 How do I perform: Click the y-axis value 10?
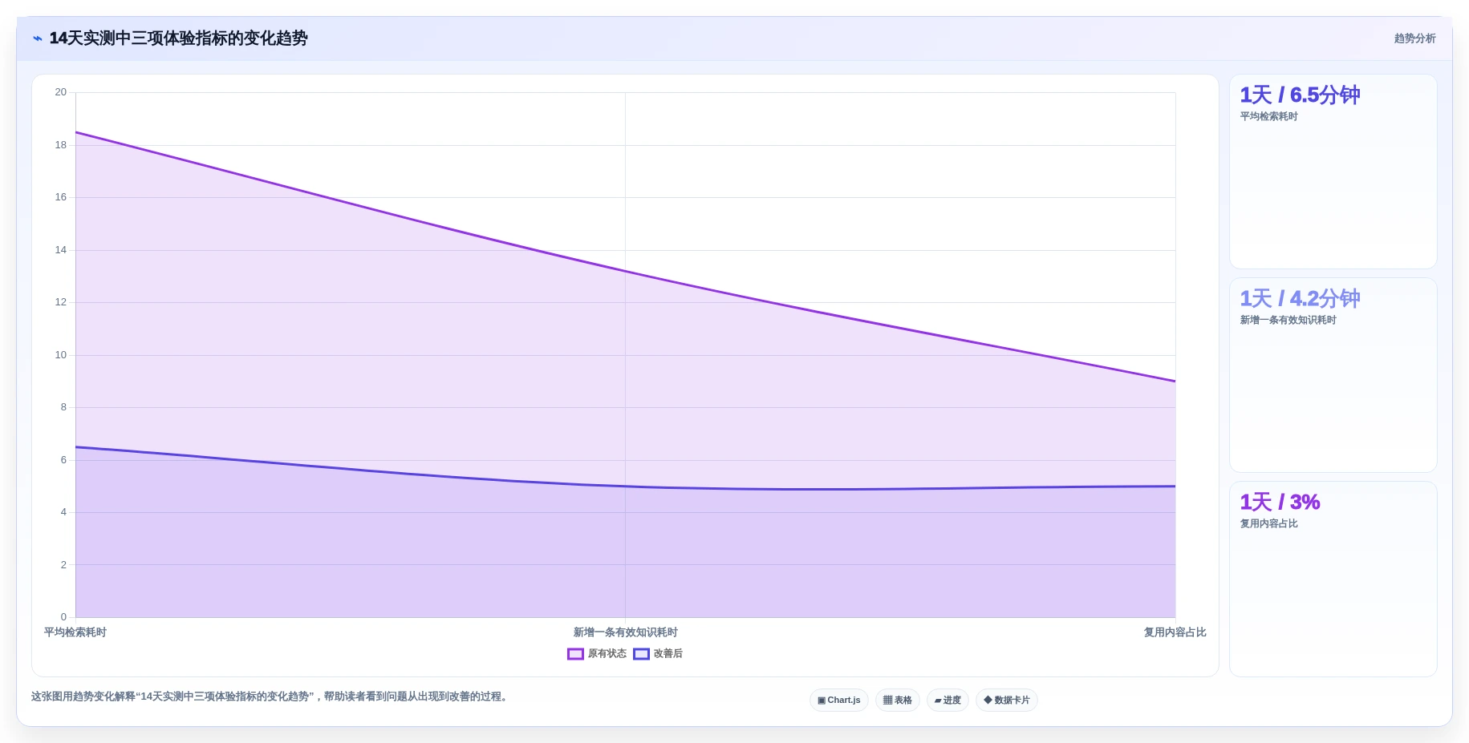61,355
